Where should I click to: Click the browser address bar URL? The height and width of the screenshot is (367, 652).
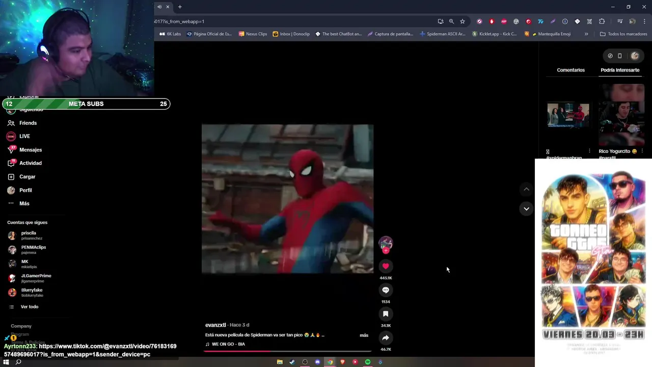coord(179,21)
